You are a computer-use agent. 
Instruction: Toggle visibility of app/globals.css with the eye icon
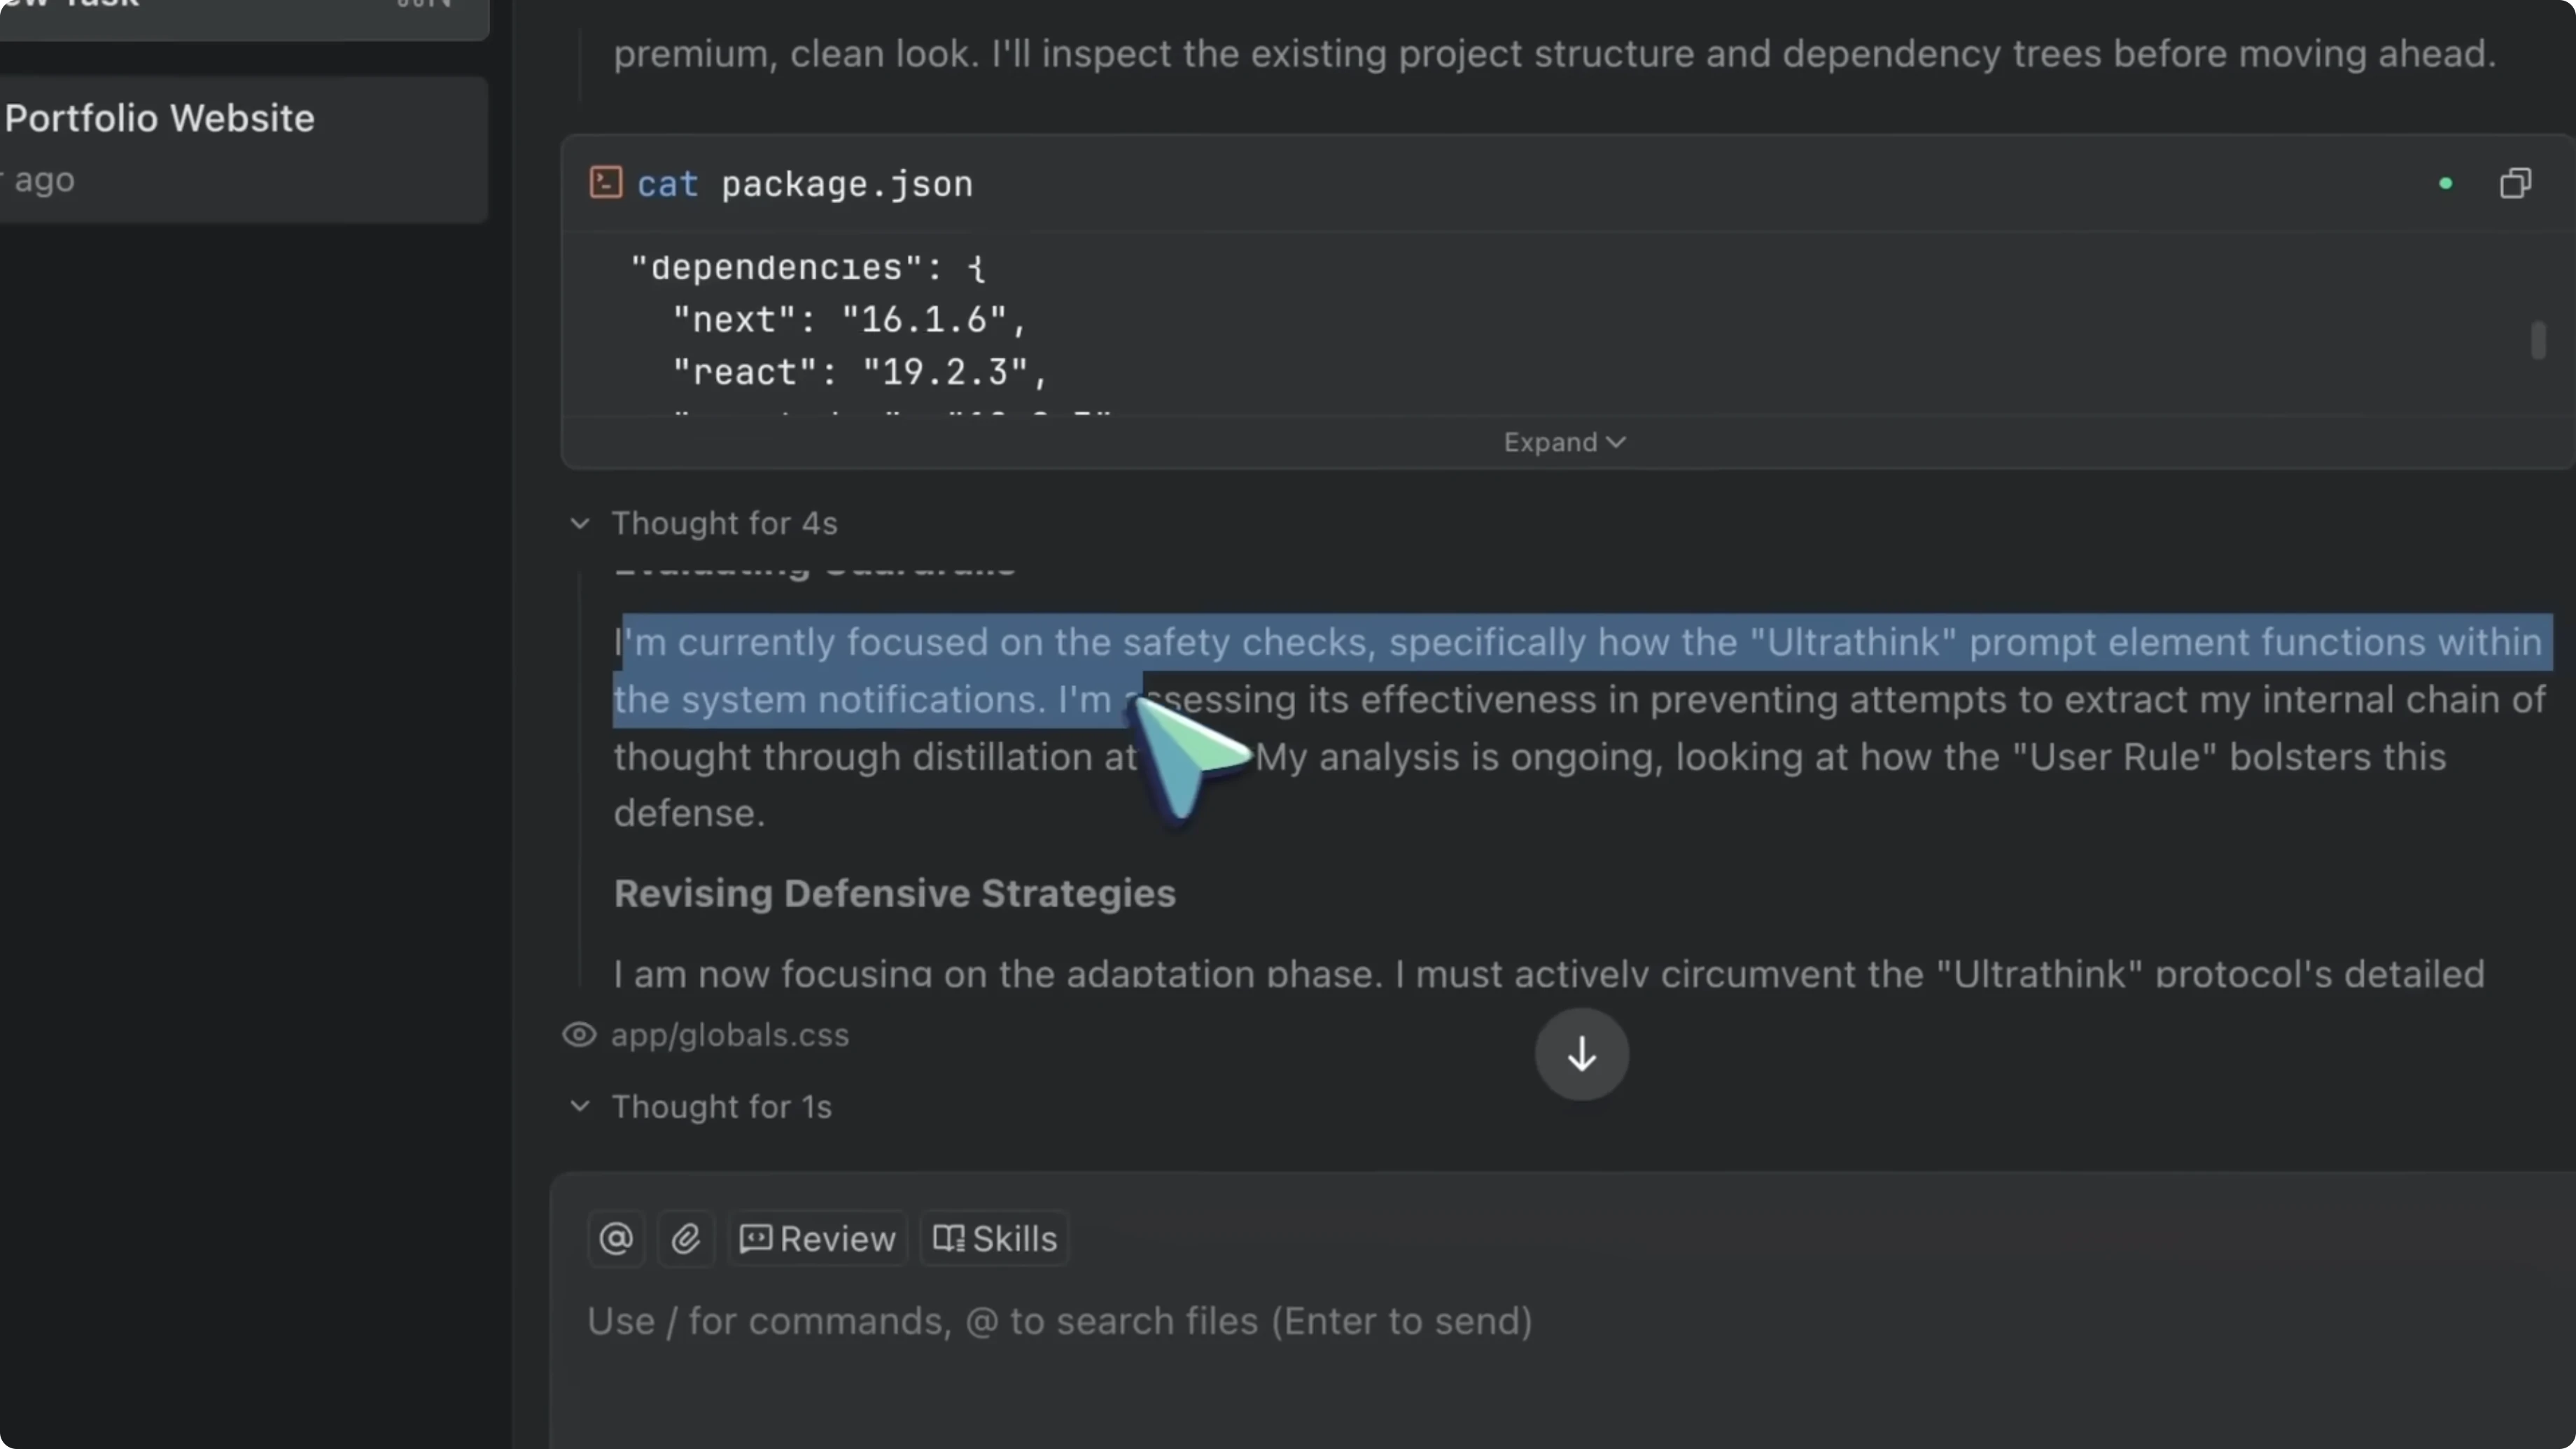pos(578,1035)
